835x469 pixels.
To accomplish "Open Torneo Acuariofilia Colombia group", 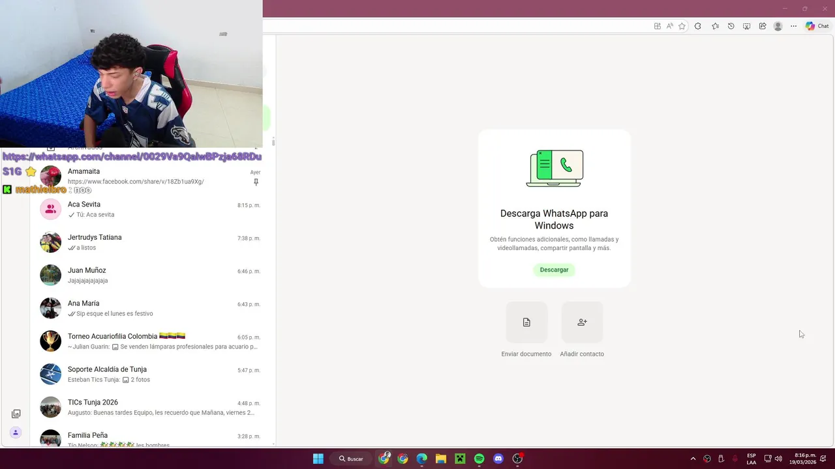I will [151, 341].
